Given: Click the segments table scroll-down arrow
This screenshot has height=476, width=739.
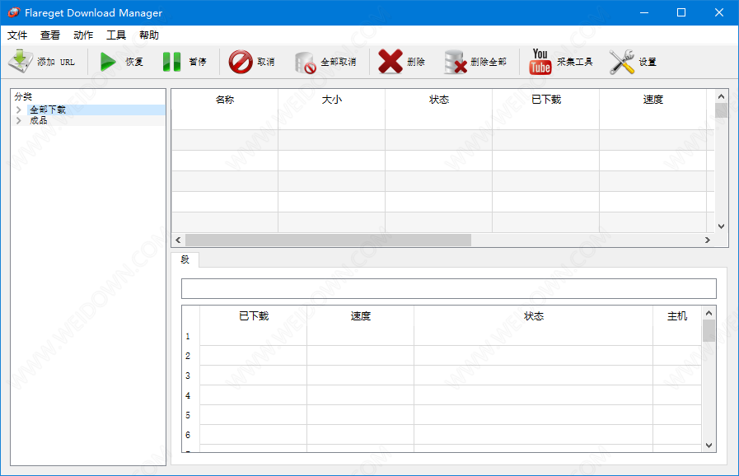Looking at the screenshot, I should 709,446.
